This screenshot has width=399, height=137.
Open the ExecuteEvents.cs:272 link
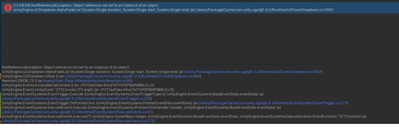coord(78,121)
